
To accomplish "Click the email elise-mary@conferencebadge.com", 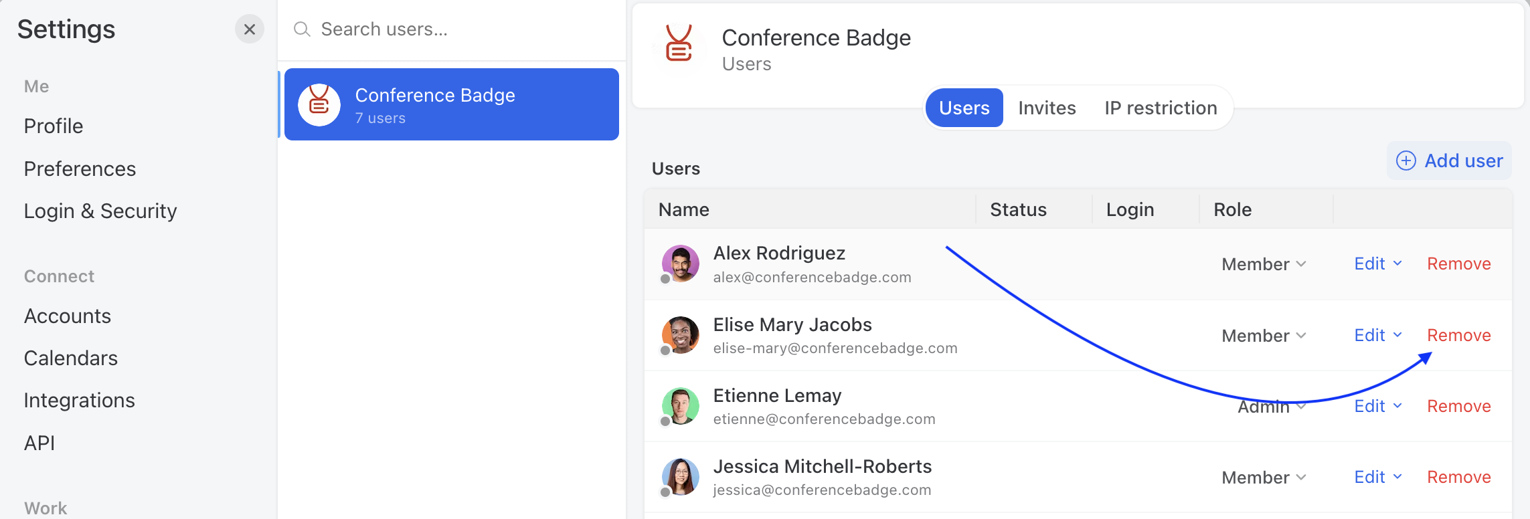I will pyautogui.click(x=835, y=348).
